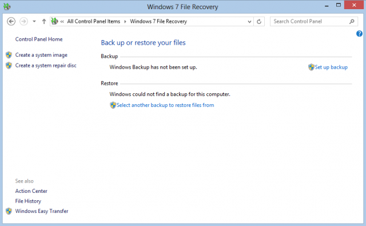Choose Create a system image

coord(41,55)
